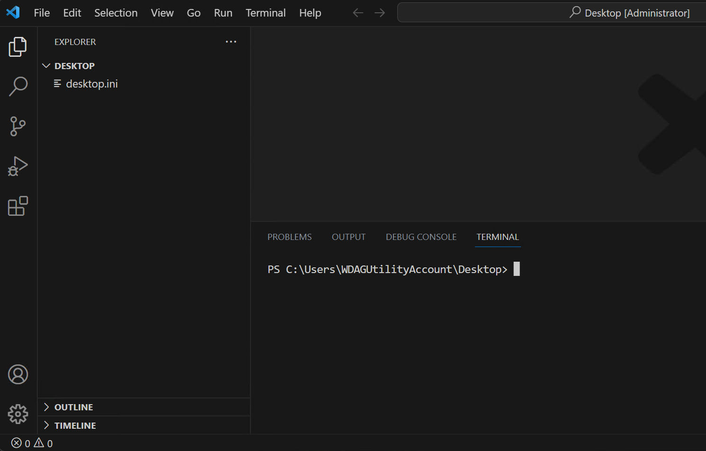Viewport: 706px width, 451px height.
Task: Open the Search view in the activity bar
Action: click(x=18, y=87)
